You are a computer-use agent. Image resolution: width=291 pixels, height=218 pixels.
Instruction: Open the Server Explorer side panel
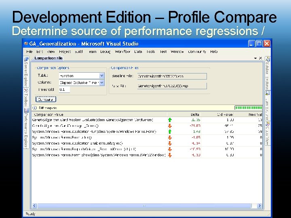click(26, 71)
